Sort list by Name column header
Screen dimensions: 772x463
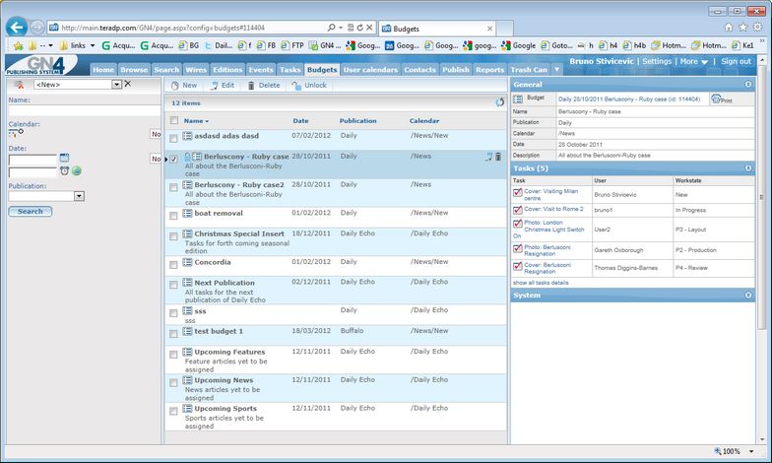point(196,120)
